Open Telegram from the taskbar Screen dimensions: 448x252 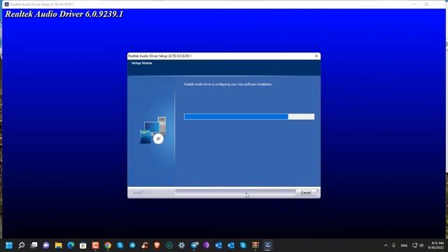[x=132, y=246]
